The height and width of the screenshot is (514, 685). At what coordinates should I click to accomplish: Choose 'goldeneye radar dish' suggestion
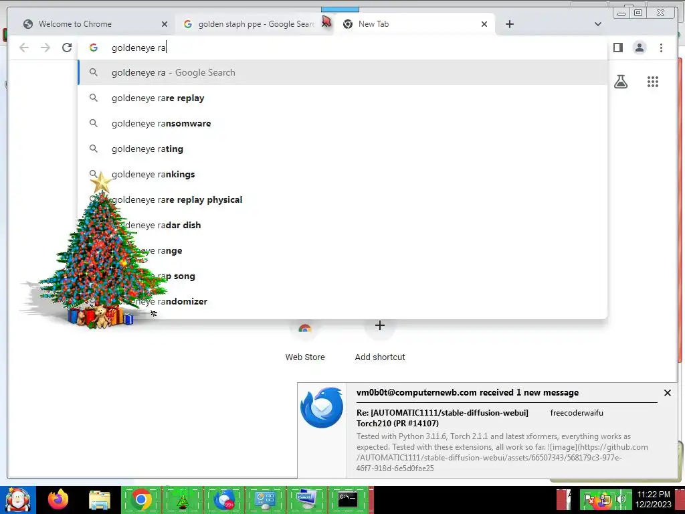(342, 225)
